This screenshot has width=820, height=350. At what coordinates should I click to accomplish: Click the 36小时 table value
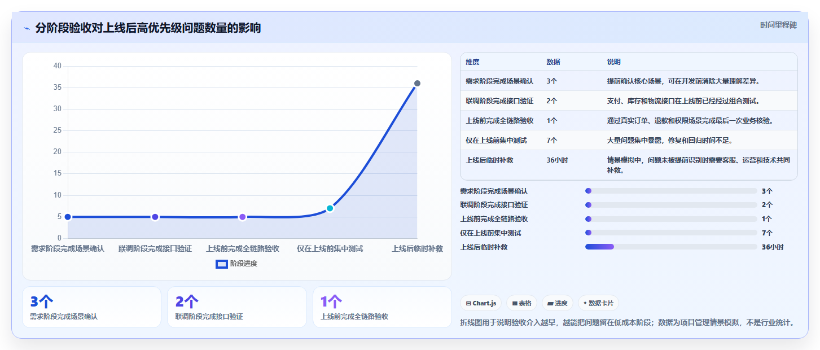(557, 160)
